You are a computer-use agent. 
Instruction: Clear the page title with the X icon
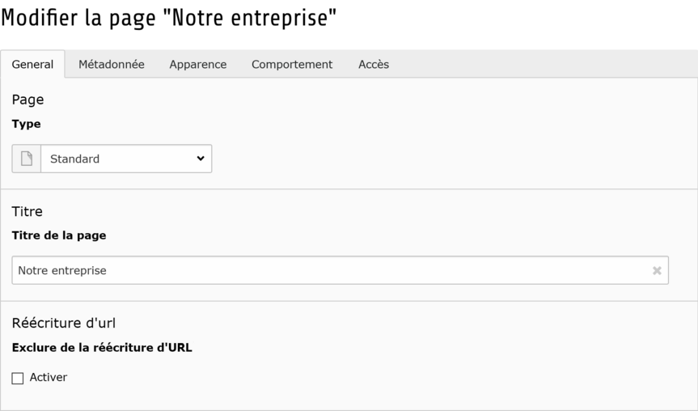click(x=657, y=271)
